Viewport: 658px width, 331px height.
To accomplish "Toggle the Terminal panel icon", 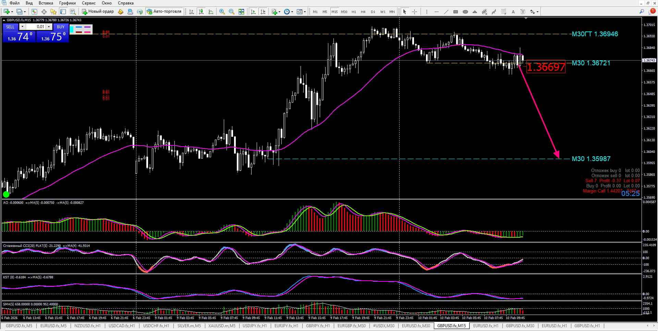I will point(63,12).
